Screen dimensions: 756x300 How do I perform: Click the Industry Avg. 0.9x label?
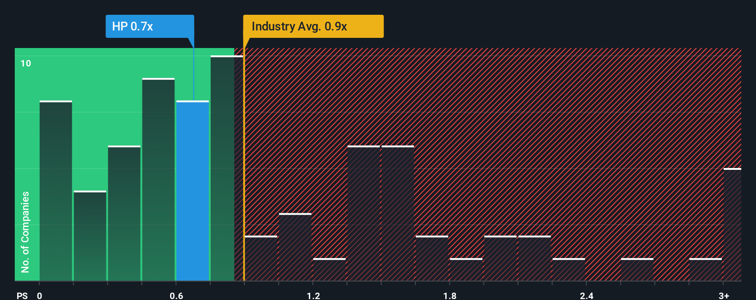(313, 26)
